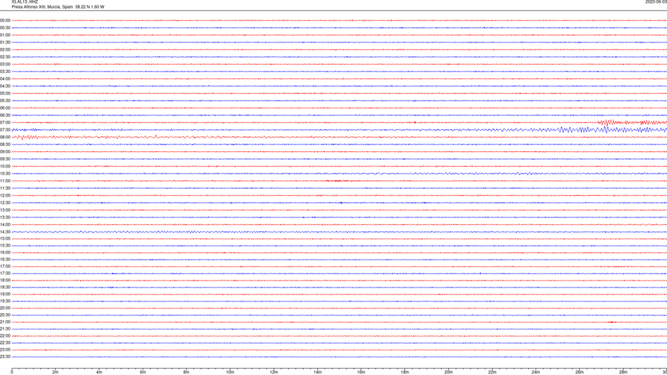
Task: Click the 03:00 time label
Action: 5,64
